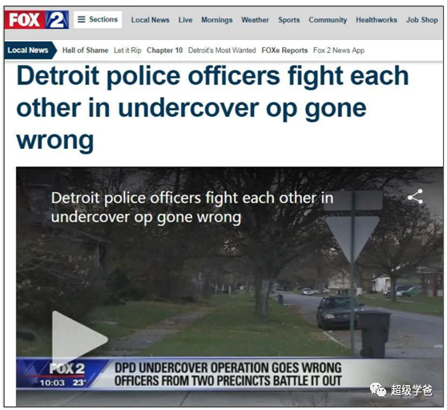Share the video using share icon
Viewport: 447px width, 410px height.
[415, 197]
